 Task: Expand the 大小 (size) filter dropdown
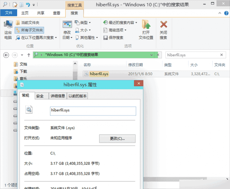(83, 30)
